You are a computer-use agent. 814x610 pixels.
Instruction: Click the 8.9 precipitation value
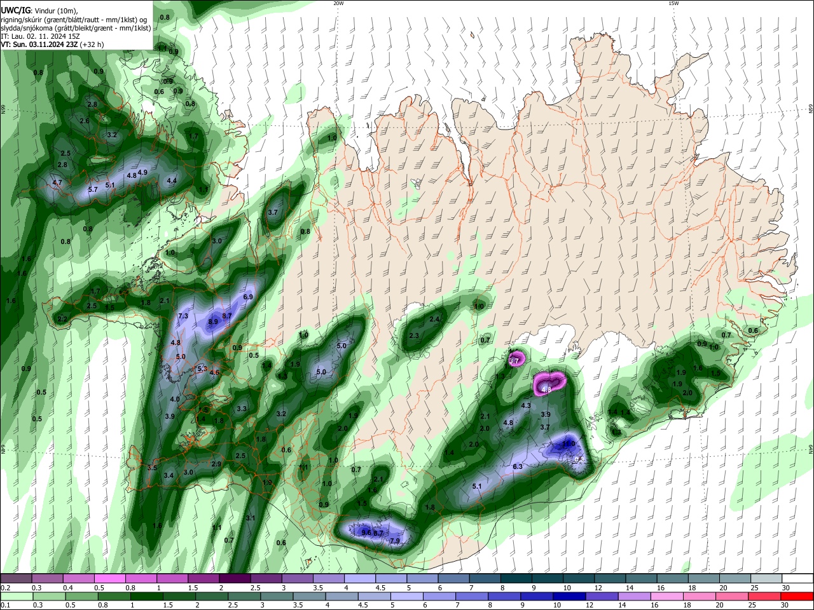(x=213, y=322)
